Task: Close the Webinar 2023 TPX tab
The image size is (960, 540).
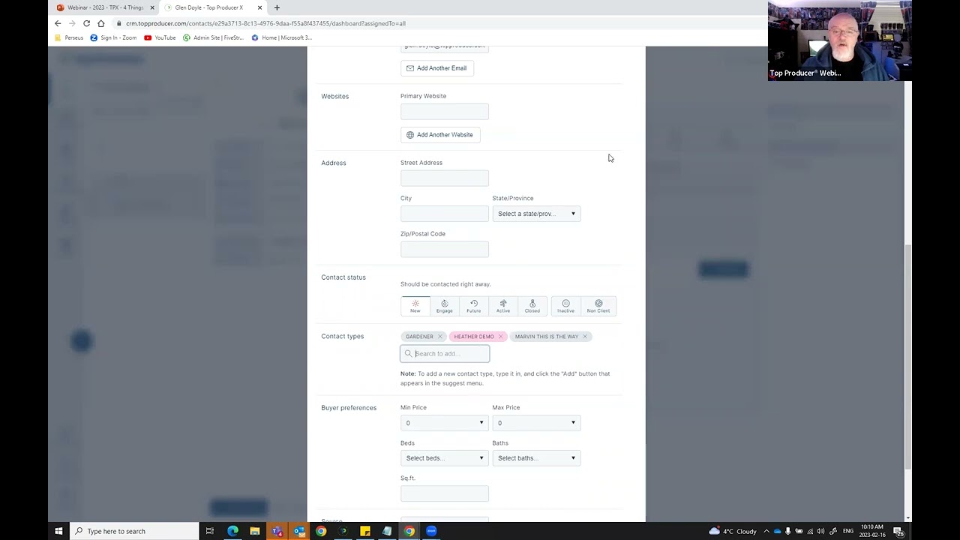Action: coord(152,7)
